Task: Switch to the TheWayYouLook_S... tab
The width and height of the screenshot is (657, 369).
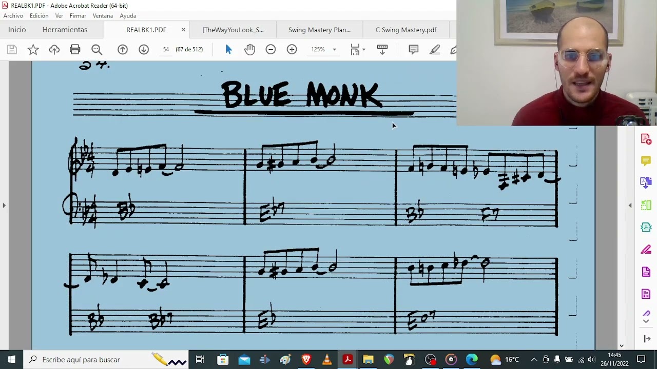Action: (x=233, y=30)
